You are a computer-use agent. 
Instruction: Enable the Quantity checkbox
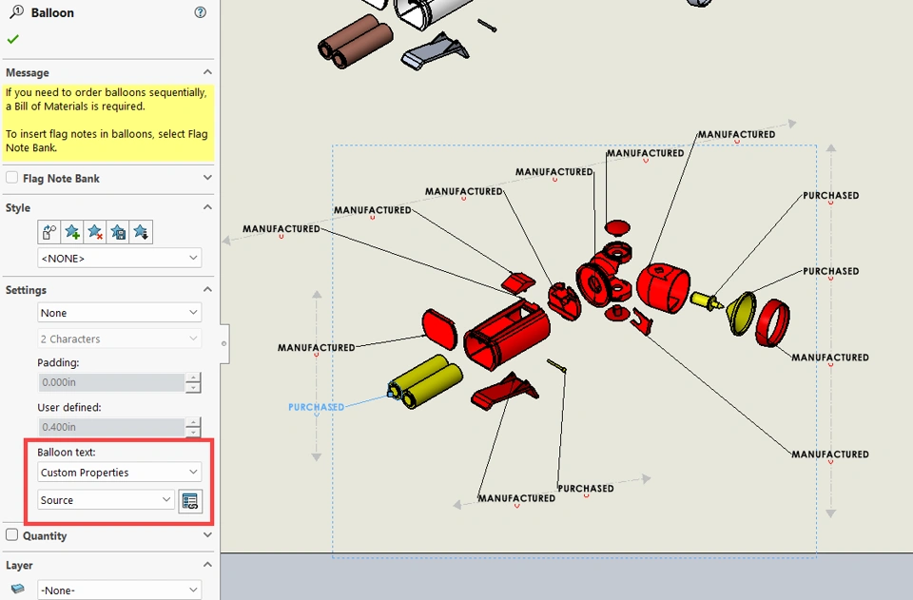(x=11, y=534)
